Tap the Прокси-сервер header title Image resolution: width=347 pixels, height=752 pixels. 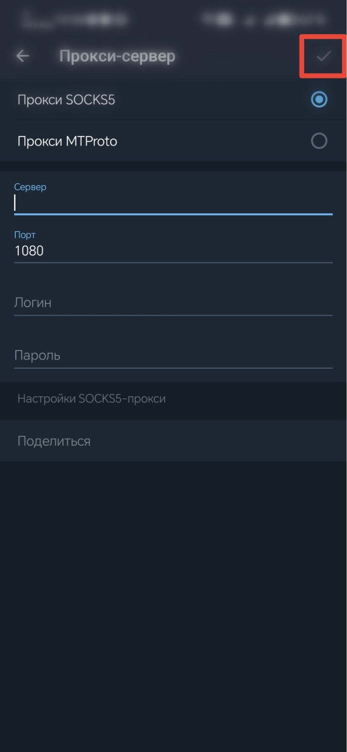[117, 56]
